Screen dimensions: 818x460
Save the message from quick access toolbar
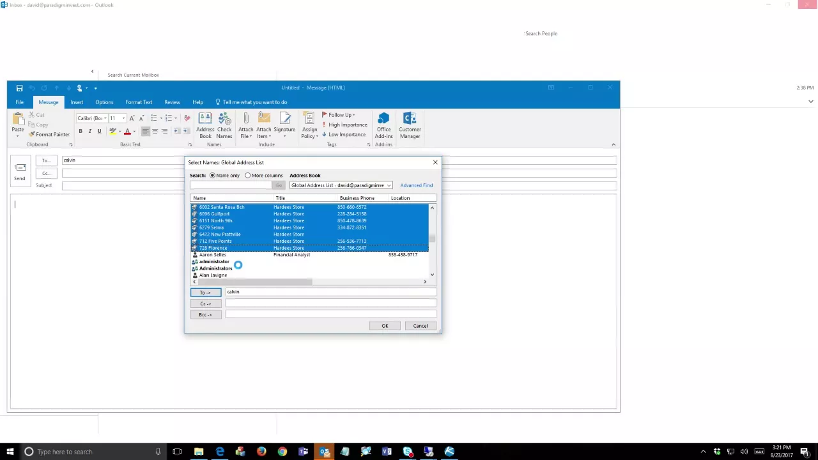19,88
